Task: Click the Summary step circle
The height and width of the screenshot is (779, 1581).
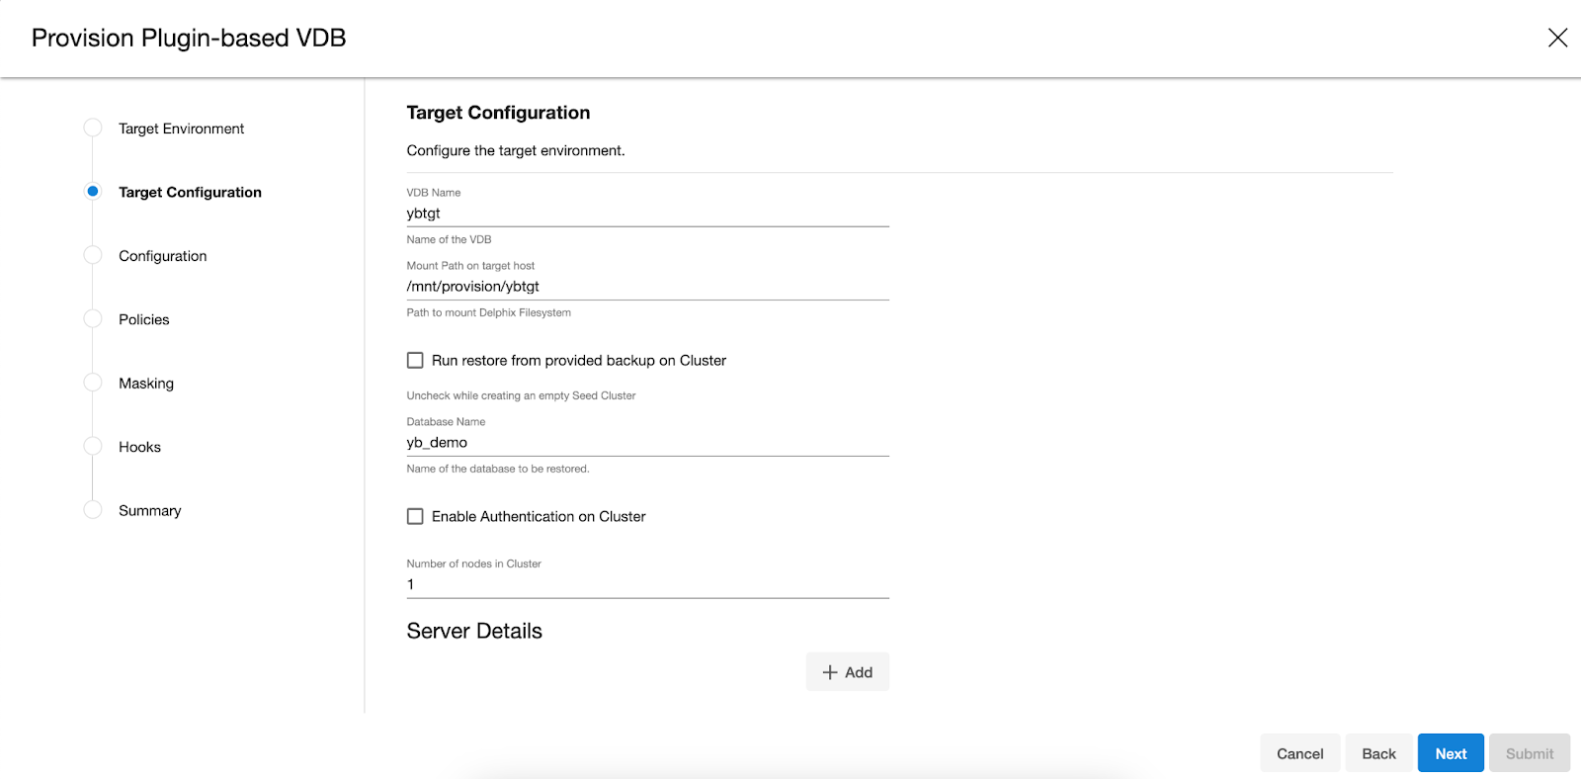Action: coord(93,510)
